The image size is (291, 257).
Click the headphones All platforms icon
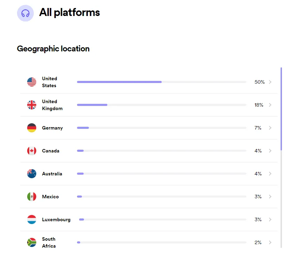[x=25, y=13]
